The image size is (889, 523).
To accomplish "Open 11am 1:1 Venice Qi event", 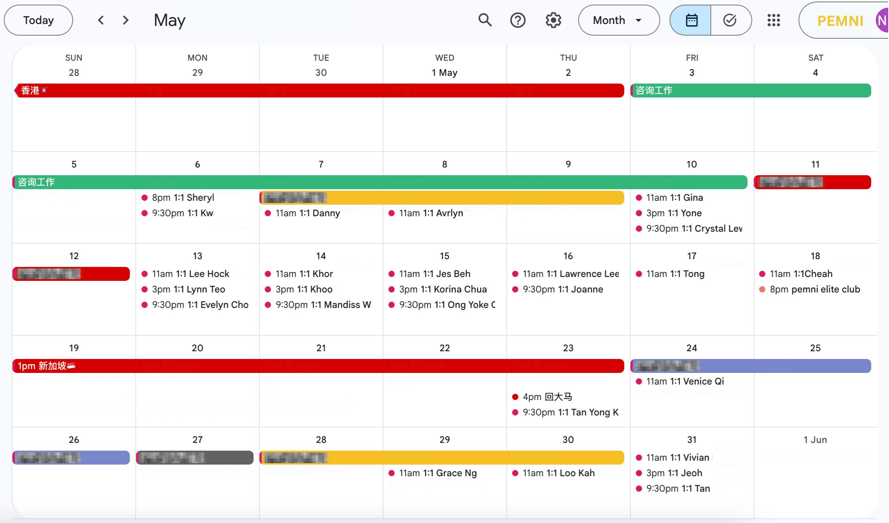I will pos(680,381).
